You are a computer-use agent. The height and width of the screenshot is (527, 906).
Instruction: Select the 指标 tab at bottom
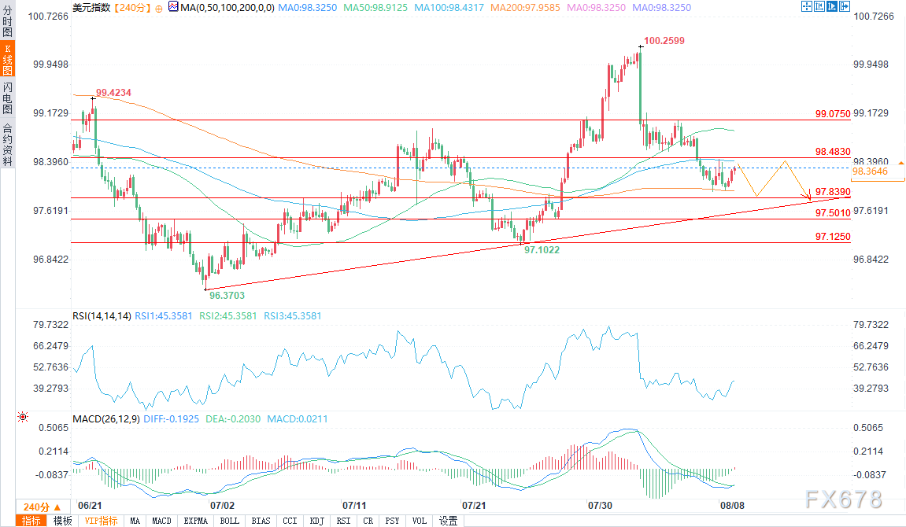pos(31,521)
